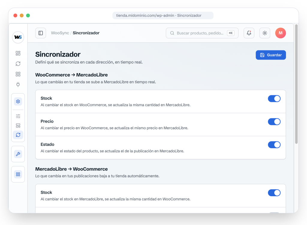Click the yellow minimize window button
Screen dimensions: 307x225
click(22, 16)
